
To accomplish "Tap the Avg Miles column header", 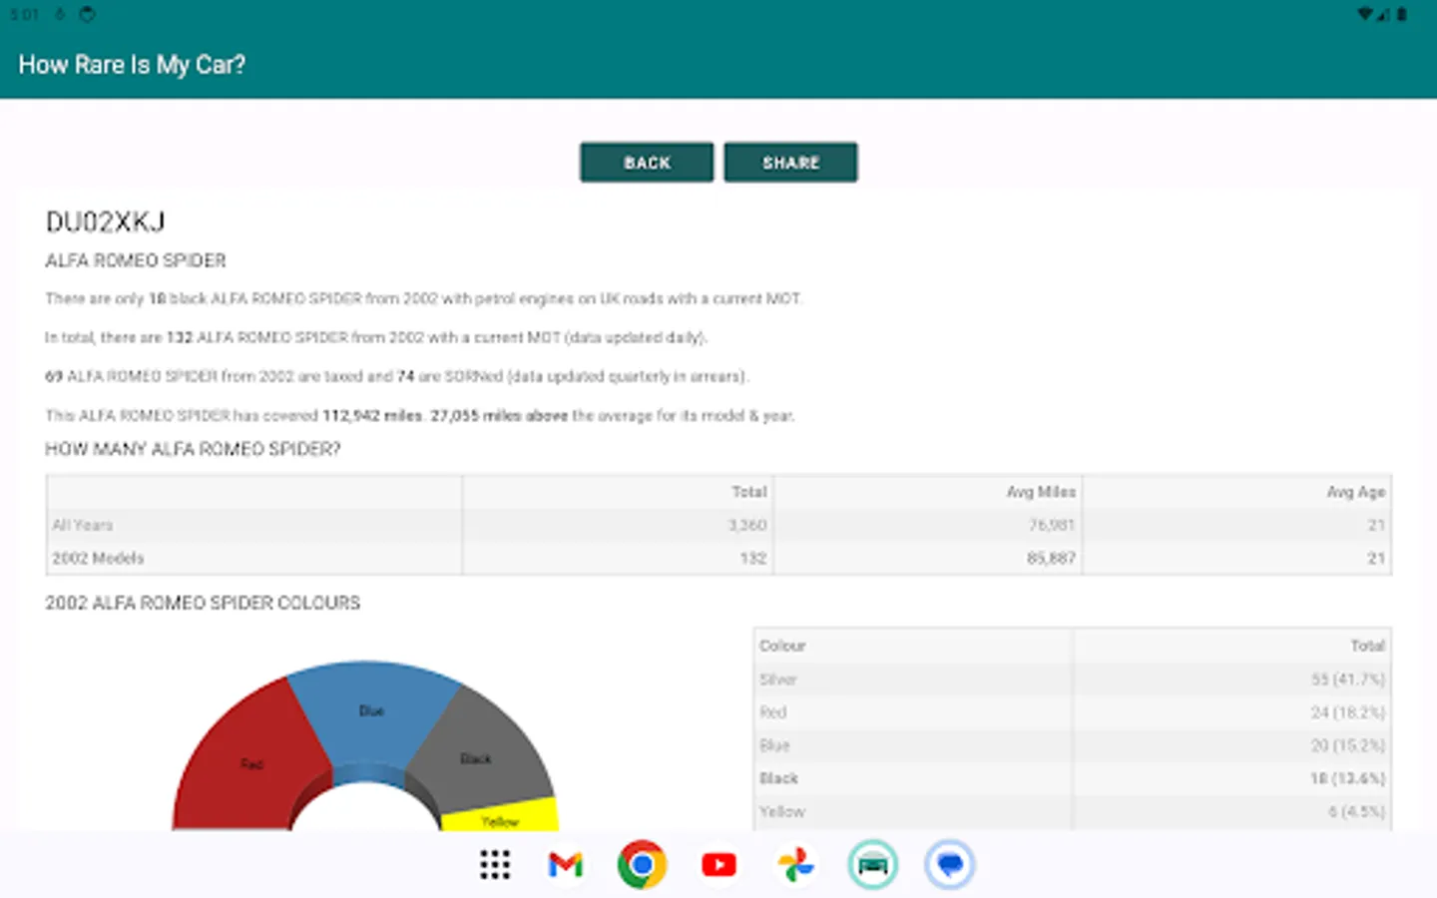I will (1041, 492).
